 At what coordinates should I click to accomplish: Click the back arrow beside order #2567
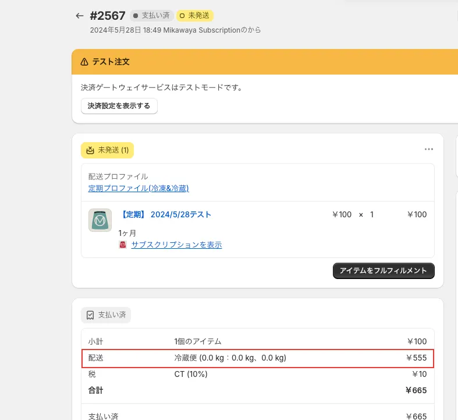point(80,16)
